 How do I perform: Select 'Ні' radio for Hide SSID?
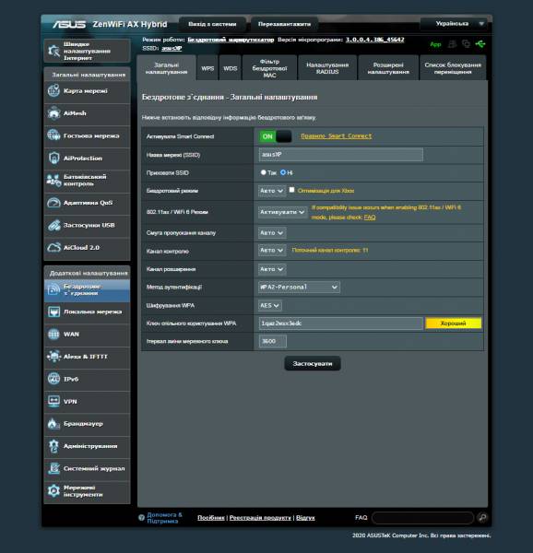pos(283,172)
